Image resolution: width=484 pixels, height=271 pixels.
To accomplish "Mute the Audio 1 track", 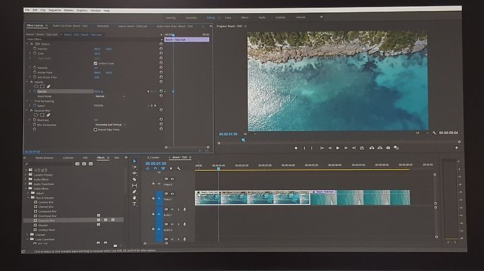I will click(172, 209).
